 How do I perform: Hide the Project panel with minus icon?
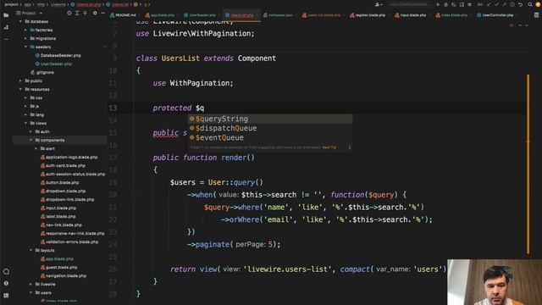click(x=103, y=14)
